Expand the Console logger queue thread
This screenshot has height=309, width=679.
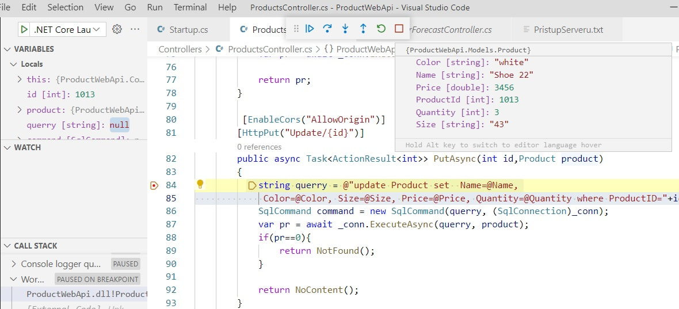click(13, 264)
